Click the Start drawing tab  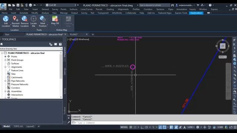(7, 34)
